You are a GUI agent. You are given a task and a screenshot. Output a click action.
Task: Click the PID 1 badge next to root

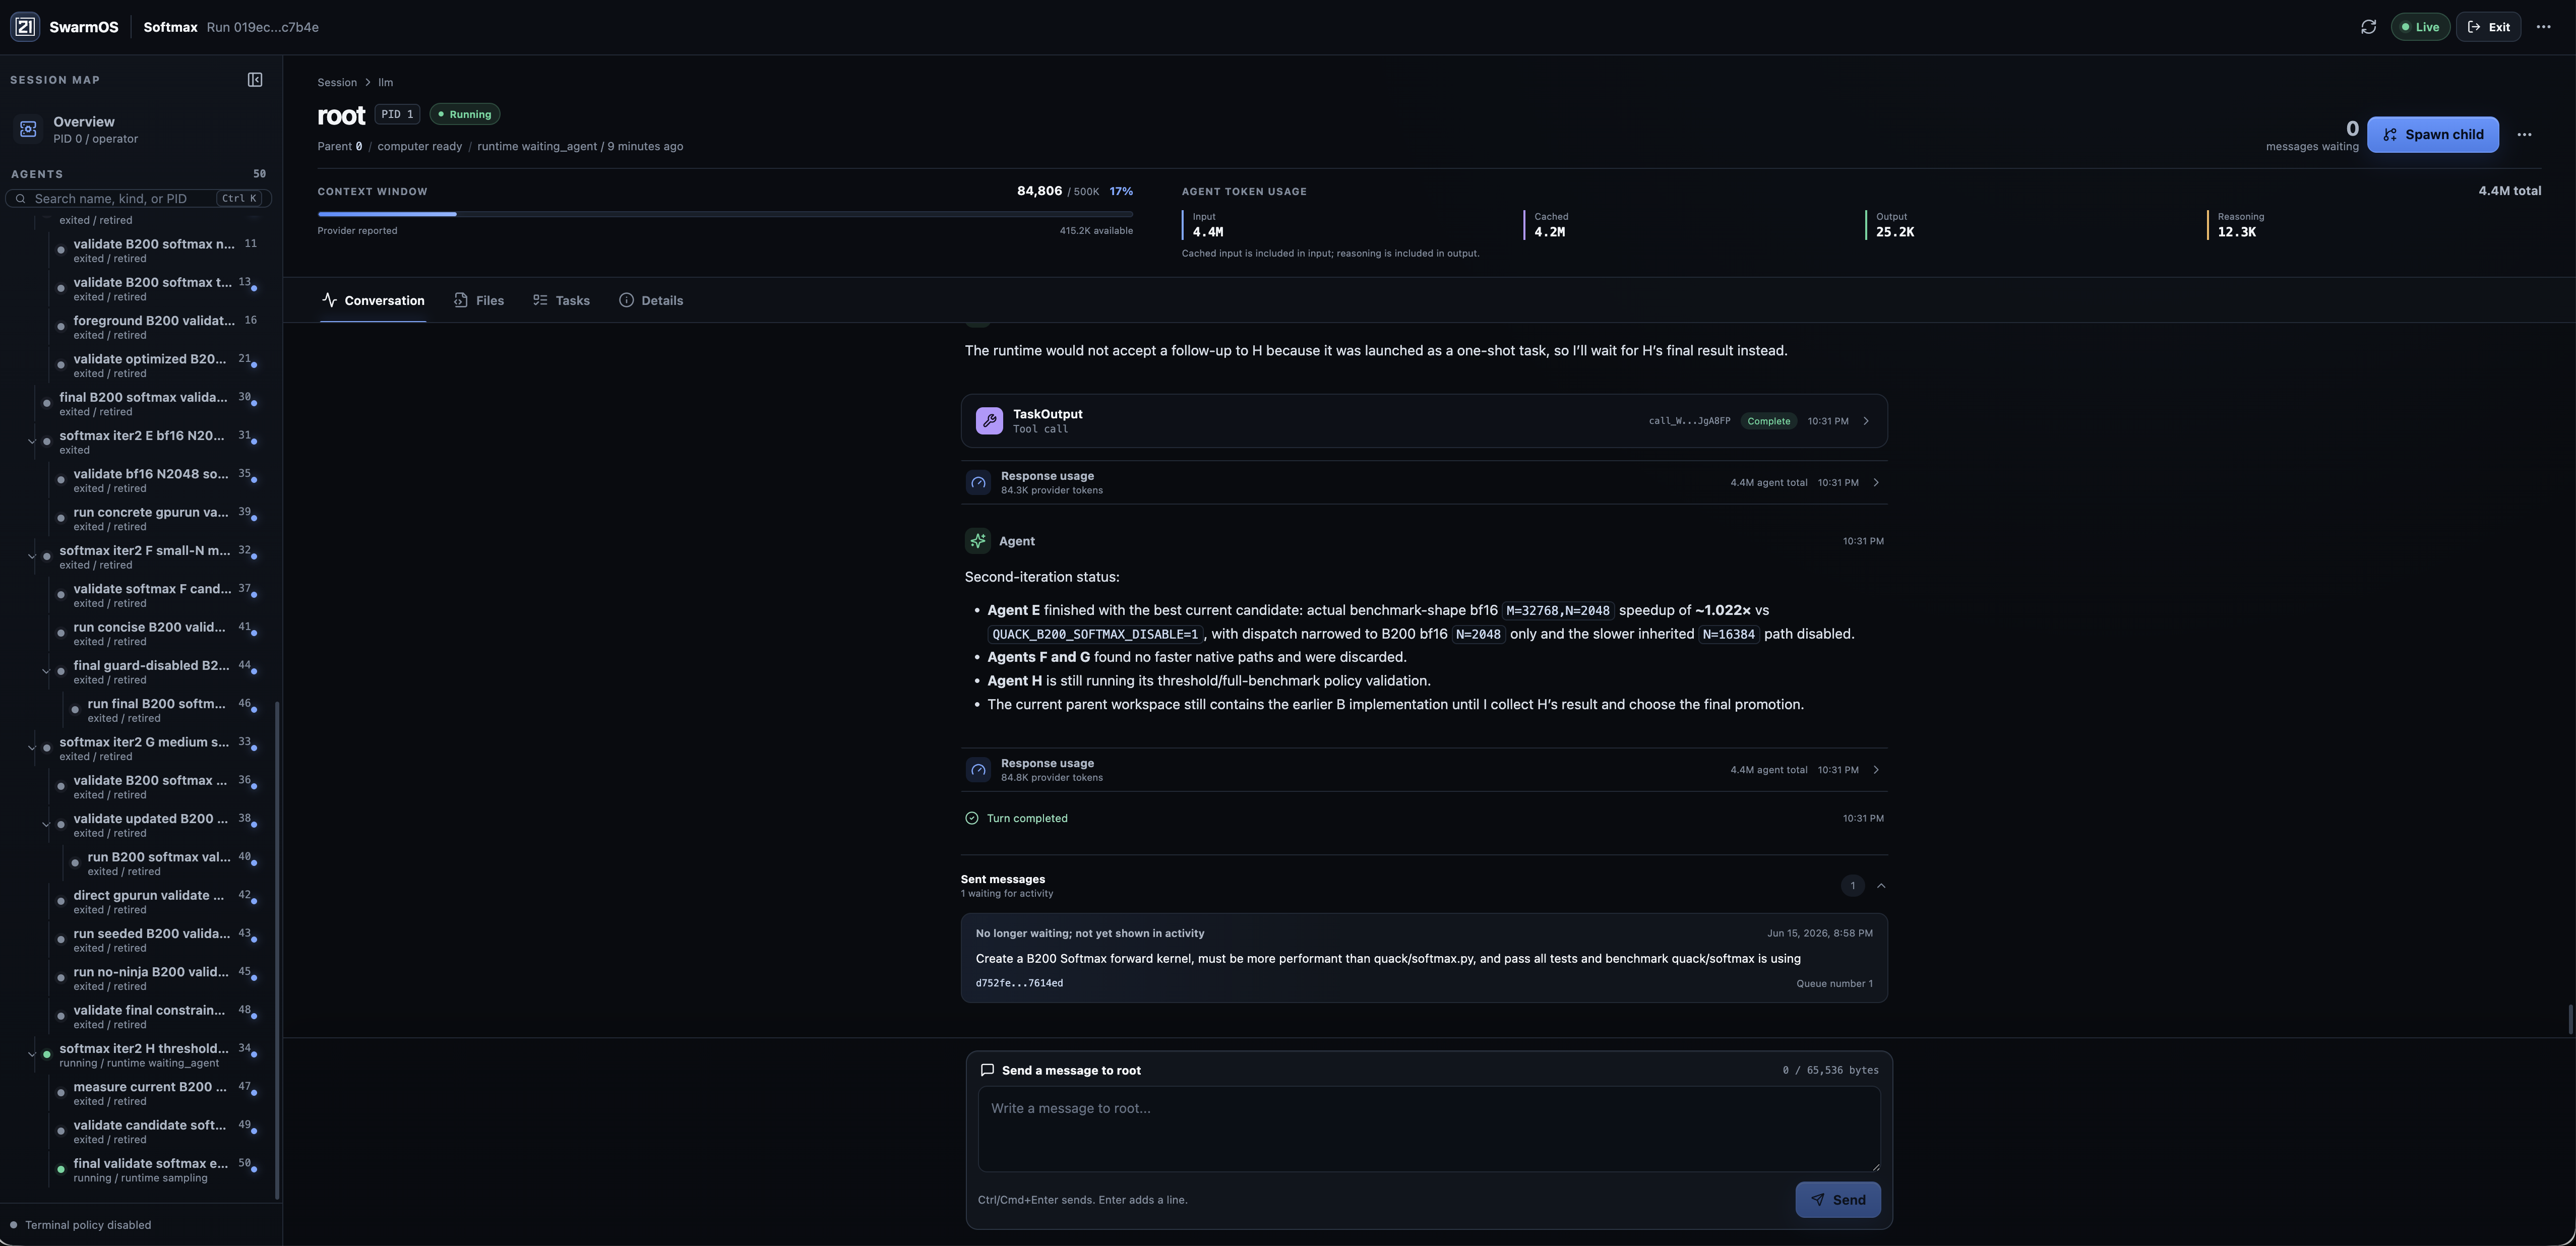pos(397,114)
